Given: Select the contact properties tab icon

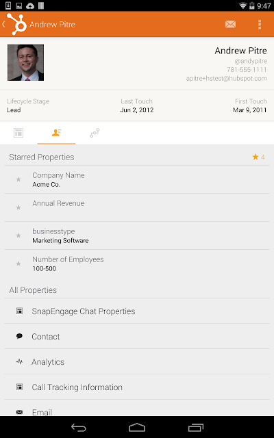Looking at the screenshot, I should [x=56, y=132].
